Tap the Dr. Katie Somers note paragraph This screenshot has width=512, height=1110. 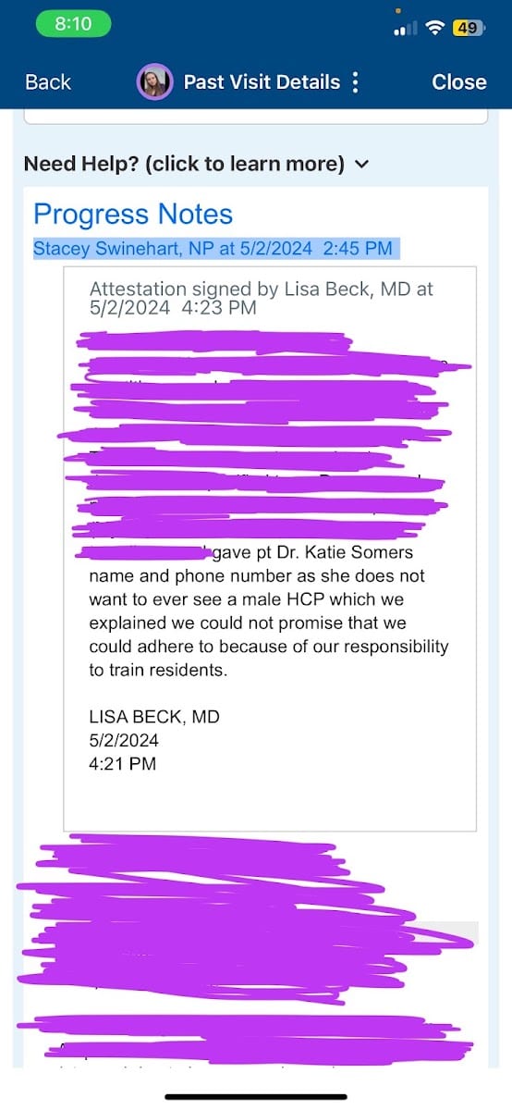(x=269, y=611)
